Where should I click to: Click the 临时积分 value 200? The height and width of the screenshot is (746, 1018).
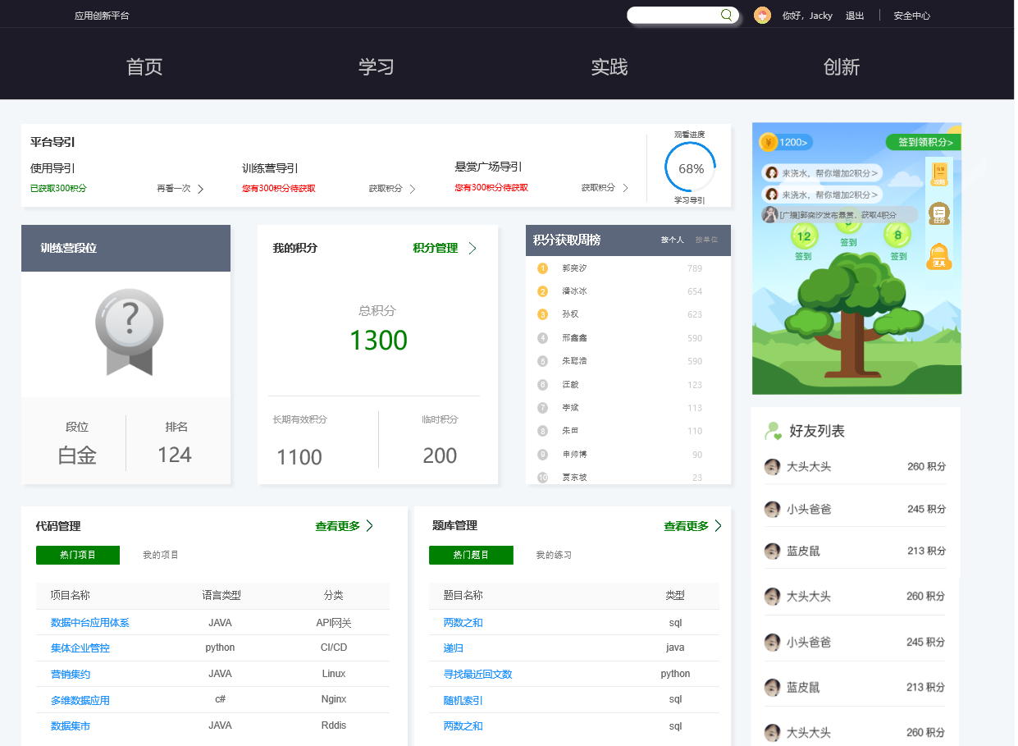(x=440, y=456)
